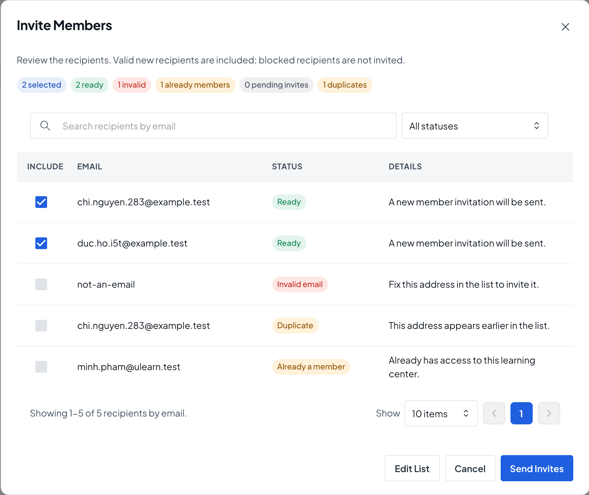Go to previous page arrow

click(x=494, y=413)
